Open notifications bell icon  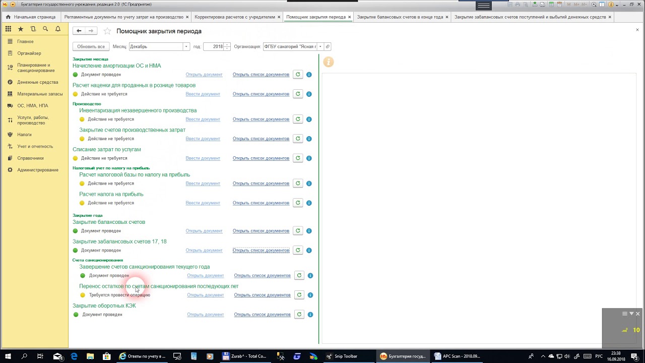tap(58, 29)
